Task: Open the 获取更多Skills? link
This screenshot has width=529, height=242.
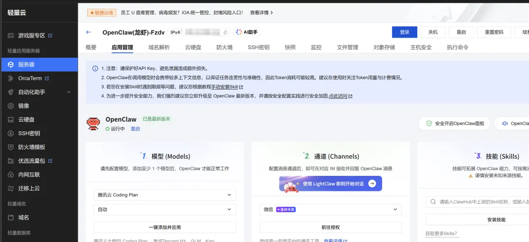Action: click(441, 234)
